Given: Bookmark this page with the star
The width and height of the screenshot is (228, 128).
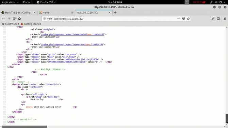Looking at the screenshot, I should (x=188, y=19).
